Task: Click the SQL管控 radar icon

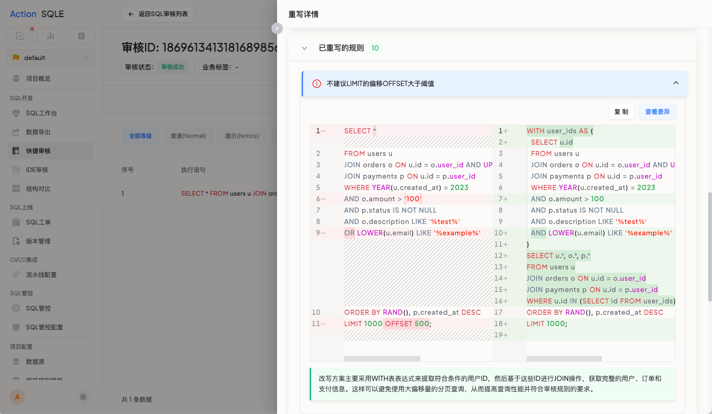Action: point(16,308)
